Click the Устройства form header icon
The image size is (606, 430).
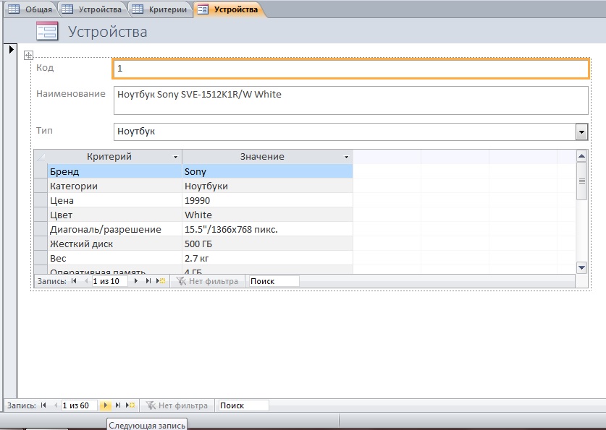tap(47, 31)
